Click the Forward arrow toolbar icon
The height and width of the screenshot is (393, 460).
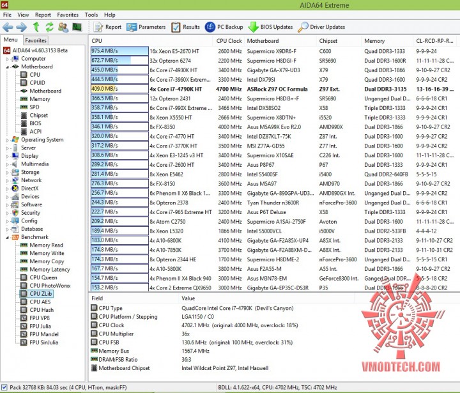22,27
